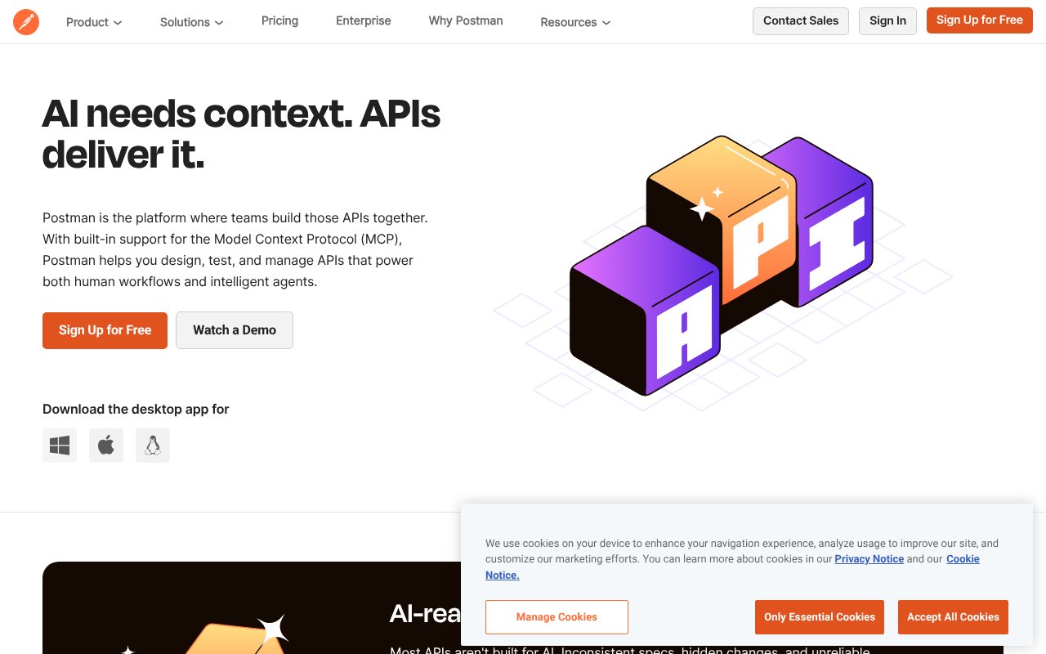
Task: Open the Privacy Notice link
Action: coord(869,559)
